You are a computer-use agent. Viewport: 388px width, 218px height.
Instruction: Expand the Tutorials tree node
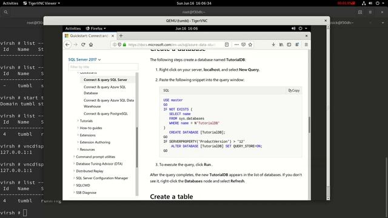pos(78,121)
